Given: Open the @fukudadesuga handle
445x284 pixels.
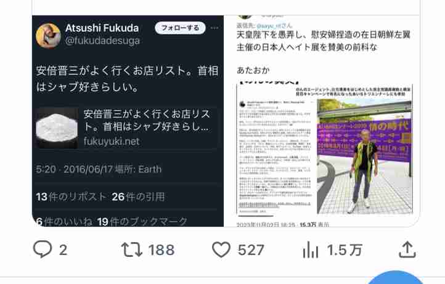Looking at the screenshot, I should point(102,41).
